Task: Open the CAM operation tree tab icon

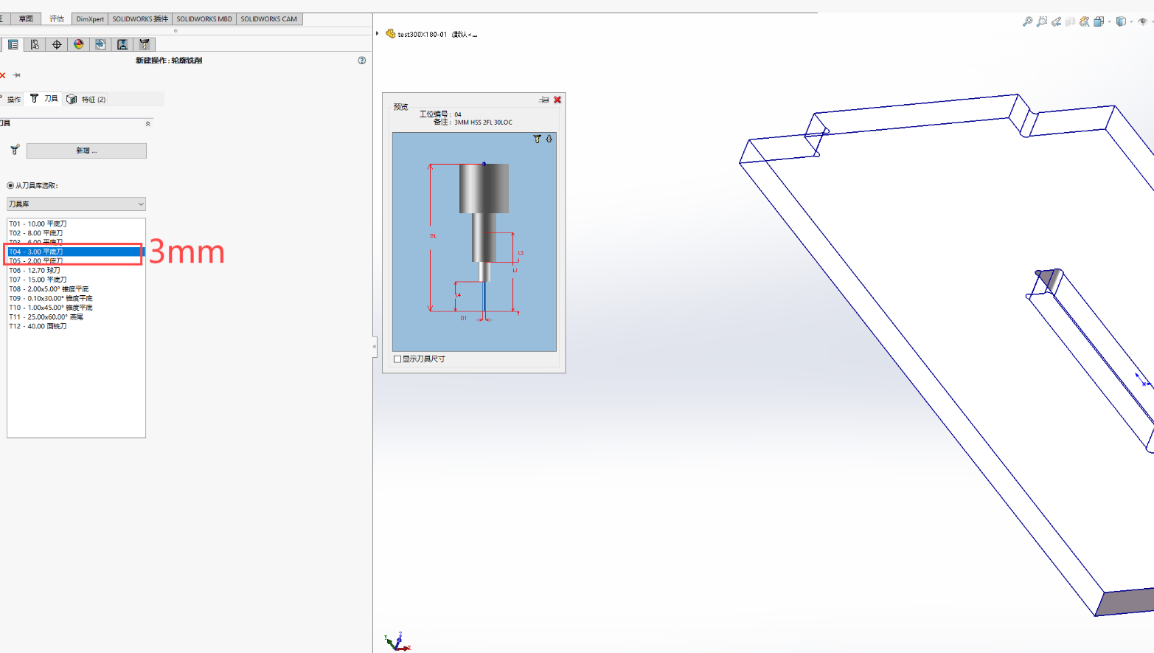Action: (x=122, y=44)
